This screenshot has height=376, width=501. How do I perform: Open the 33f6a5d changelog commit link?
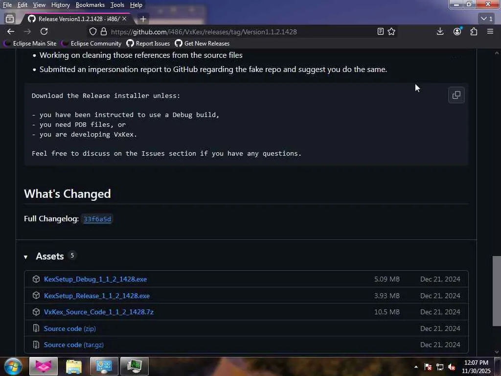pos(97,219)
